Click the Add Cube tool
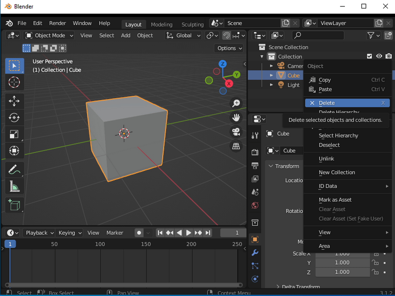This screenshot has width=395, height=296. coord(14,205)
